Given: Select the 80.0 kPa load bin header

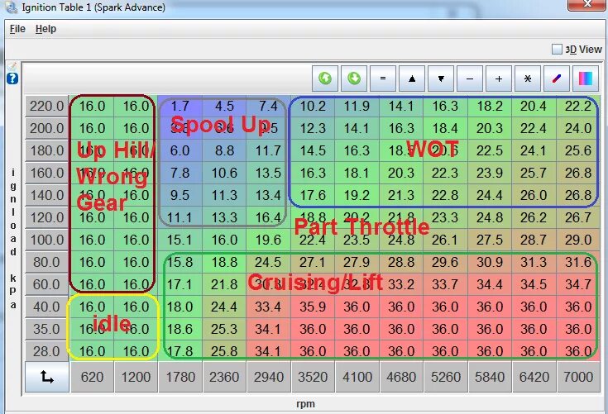Looking at the screenshot, I should 46,262.
